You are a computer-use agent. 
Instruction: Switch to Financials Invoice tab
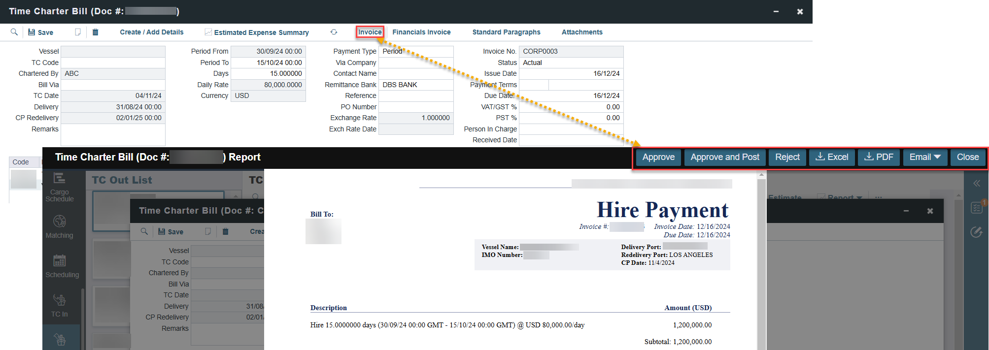pyautogui.click(x=421, y=32)
